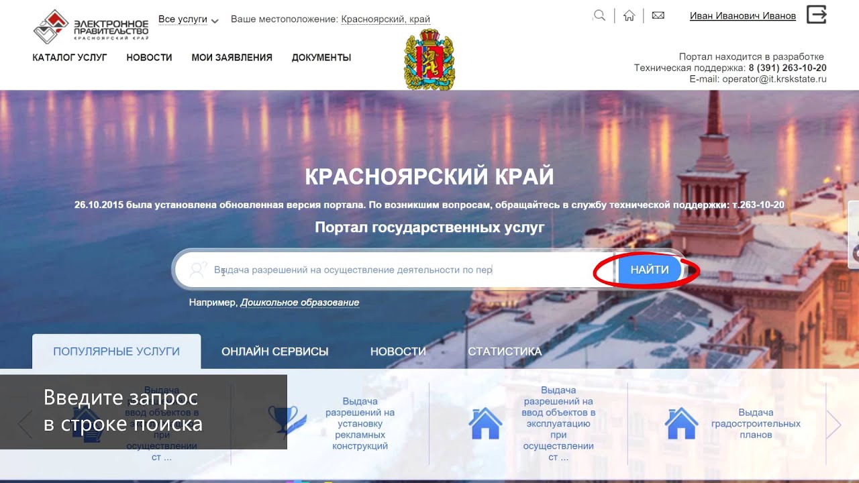
Task: Click the Портал государственных услуг subtitle
Action: [429, 227]
